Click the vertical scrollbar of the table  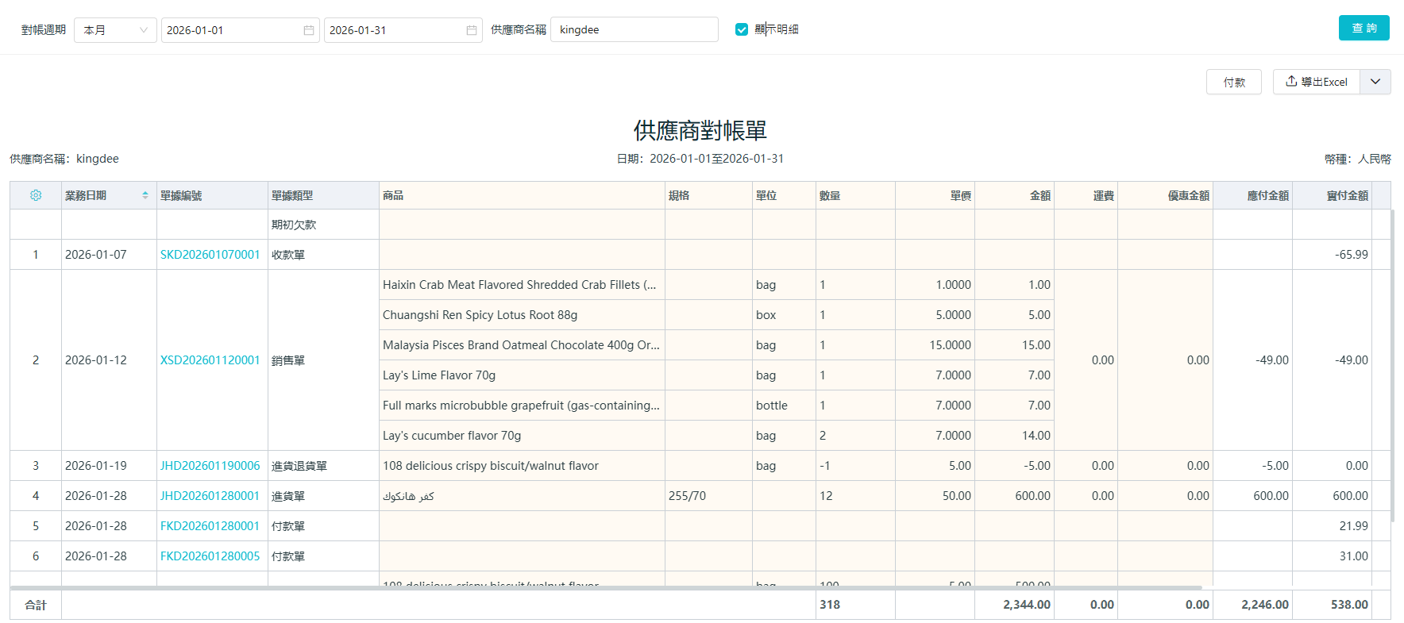coord(1393,365)
